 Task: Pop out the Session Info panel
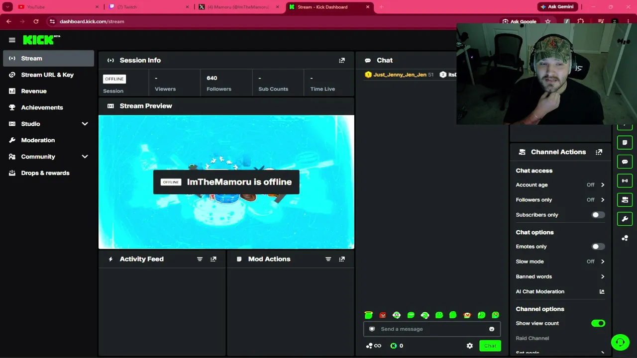click(x=342, y=60)
